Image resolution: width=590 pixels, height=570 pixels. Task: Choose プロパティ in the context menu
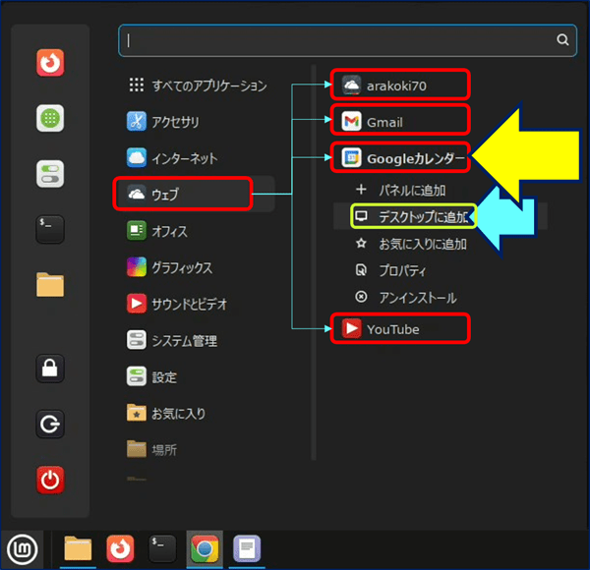click(x=391, y=270)
